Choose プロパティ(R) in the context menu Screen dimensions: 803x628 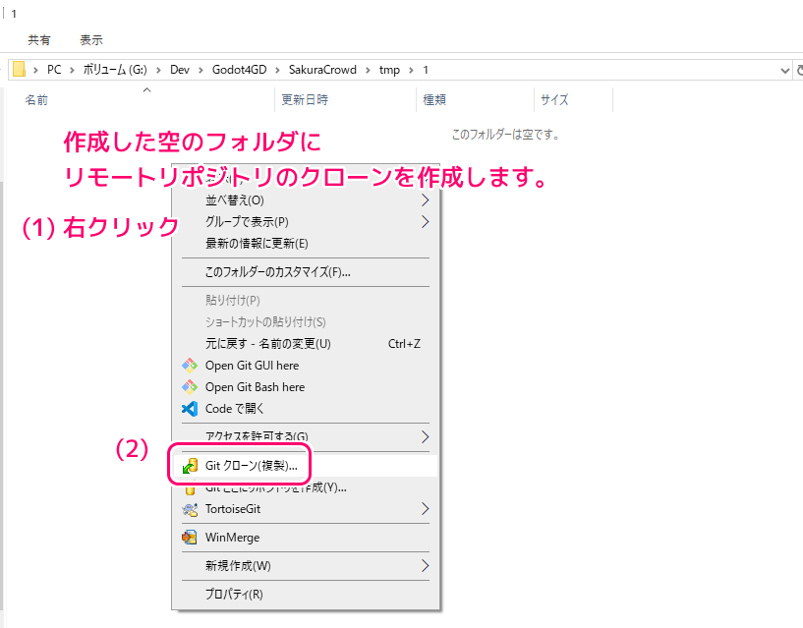point(234,595)
